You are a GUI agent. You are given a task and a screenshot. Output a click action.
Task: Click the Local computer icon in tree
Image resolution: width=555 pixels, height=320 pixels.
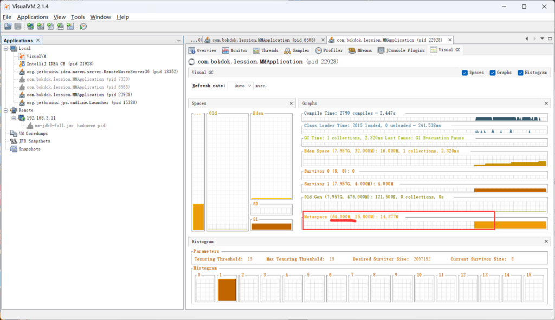(14, 48)
